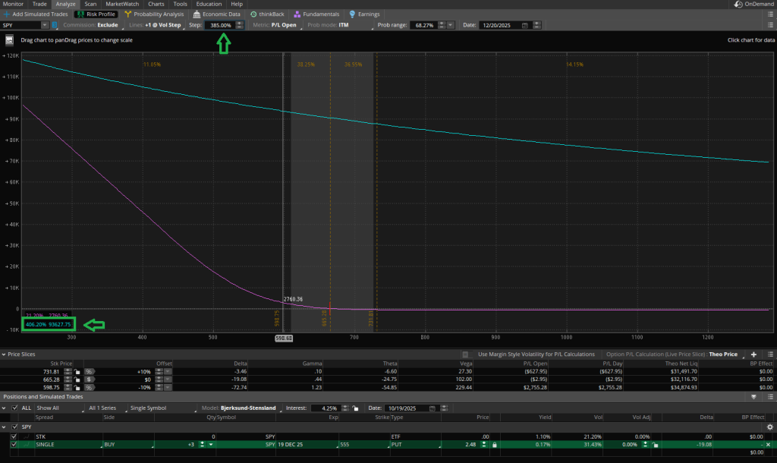
Task: Open the MarketWatch menu
Action: pyautogui.click(x=122, y=4)
